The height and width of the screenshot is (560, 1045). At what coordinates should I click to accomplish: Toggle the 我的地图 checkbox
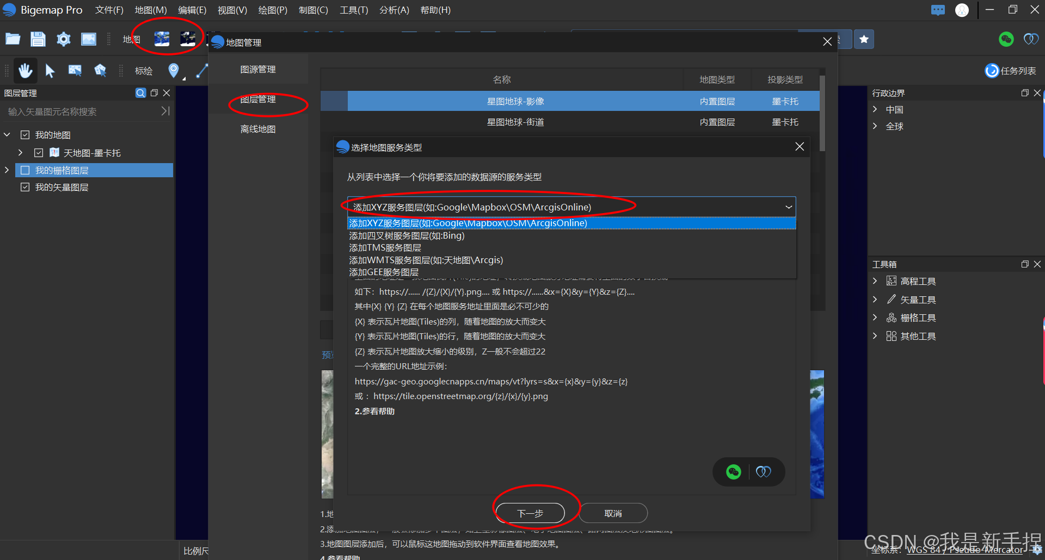(x=25, y=135)
